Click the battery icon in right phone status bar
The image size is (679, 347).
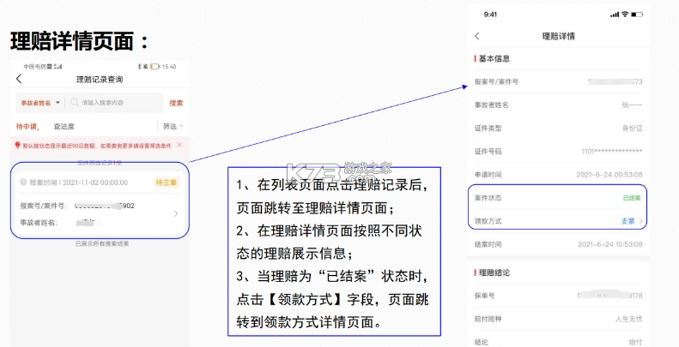(x=637, y=15)
